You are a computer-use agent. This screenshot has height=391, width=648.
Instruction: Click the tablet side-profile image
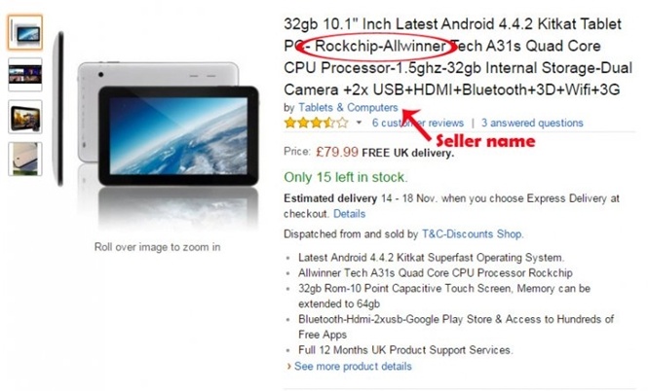click(x=60, y=109)
